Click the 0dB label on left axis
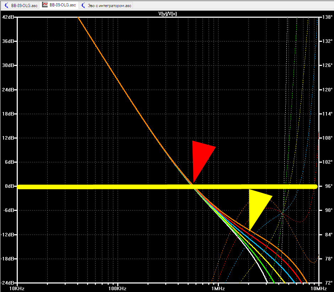The height and width of the screenshot is (292, 334). coord(10,186)
